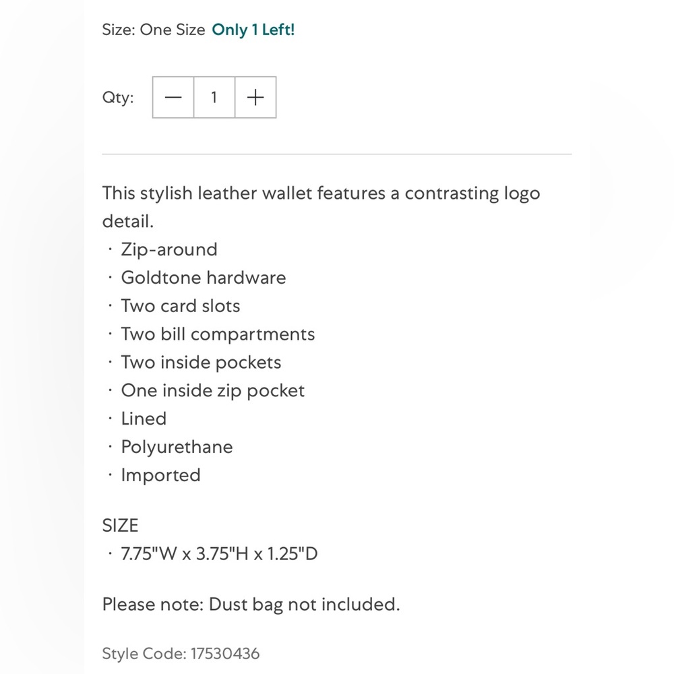Click the Style Code 17530436 text
This screenshot has height=674, width=674.
(x=181, y=654)
